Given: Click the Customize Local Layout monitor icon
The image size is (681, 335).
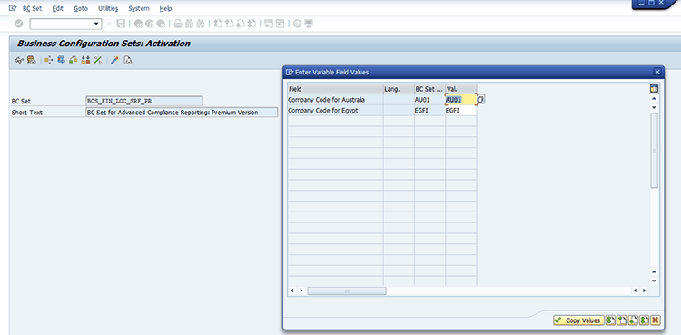Looking at the screenshot, I should click(x=309, y=24).
